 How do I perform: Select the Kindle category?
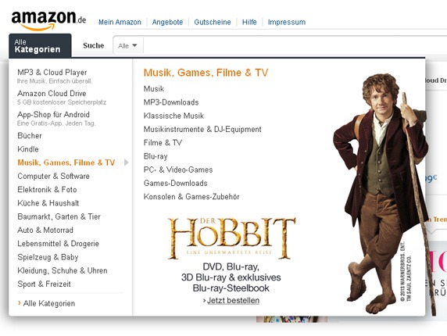tap(28, 149)
